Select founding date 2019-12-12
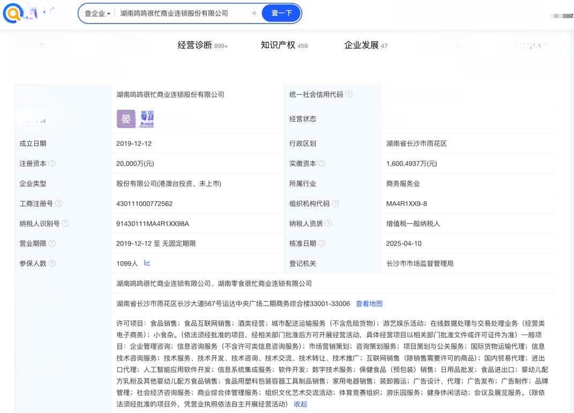This screenshot has height=413, width=574. [134, 143]
